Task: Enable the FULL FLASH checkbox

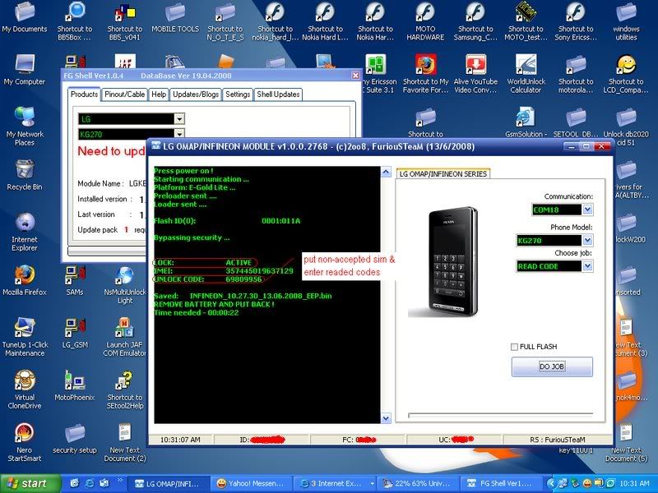Action: (x=515, y=347)
